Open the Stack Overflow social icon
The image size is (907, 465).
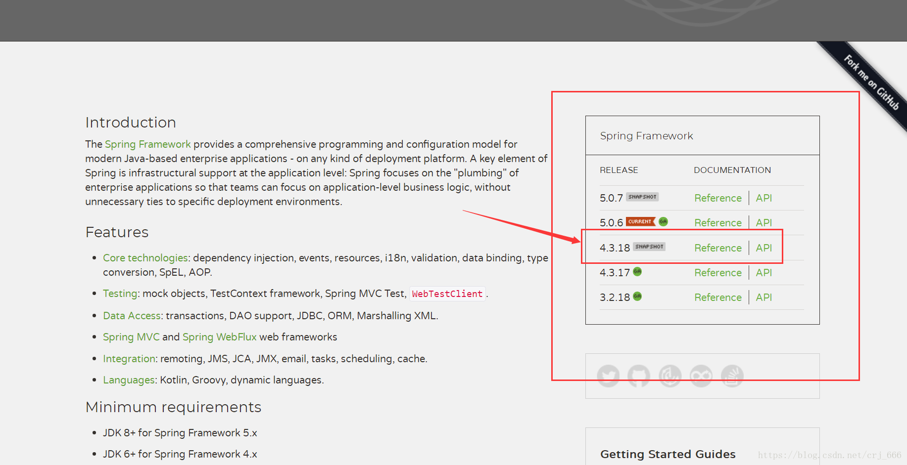click(x=732, y=376)
